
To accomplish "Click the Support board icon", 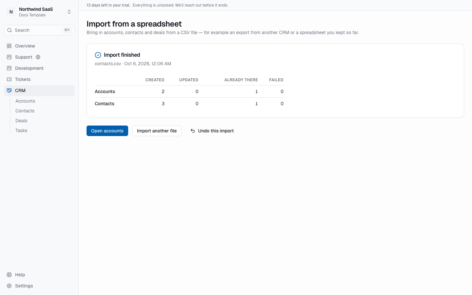I will 9,57.
